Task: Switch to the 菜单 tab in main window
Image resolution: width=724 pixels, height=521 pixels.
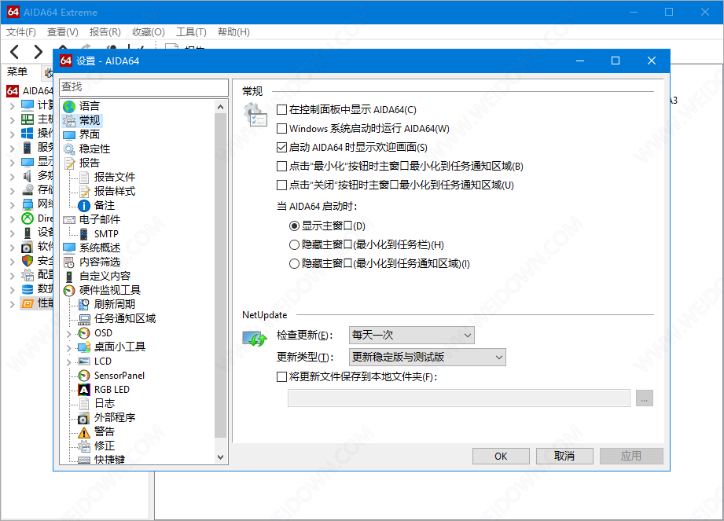Action: point(17,72)
